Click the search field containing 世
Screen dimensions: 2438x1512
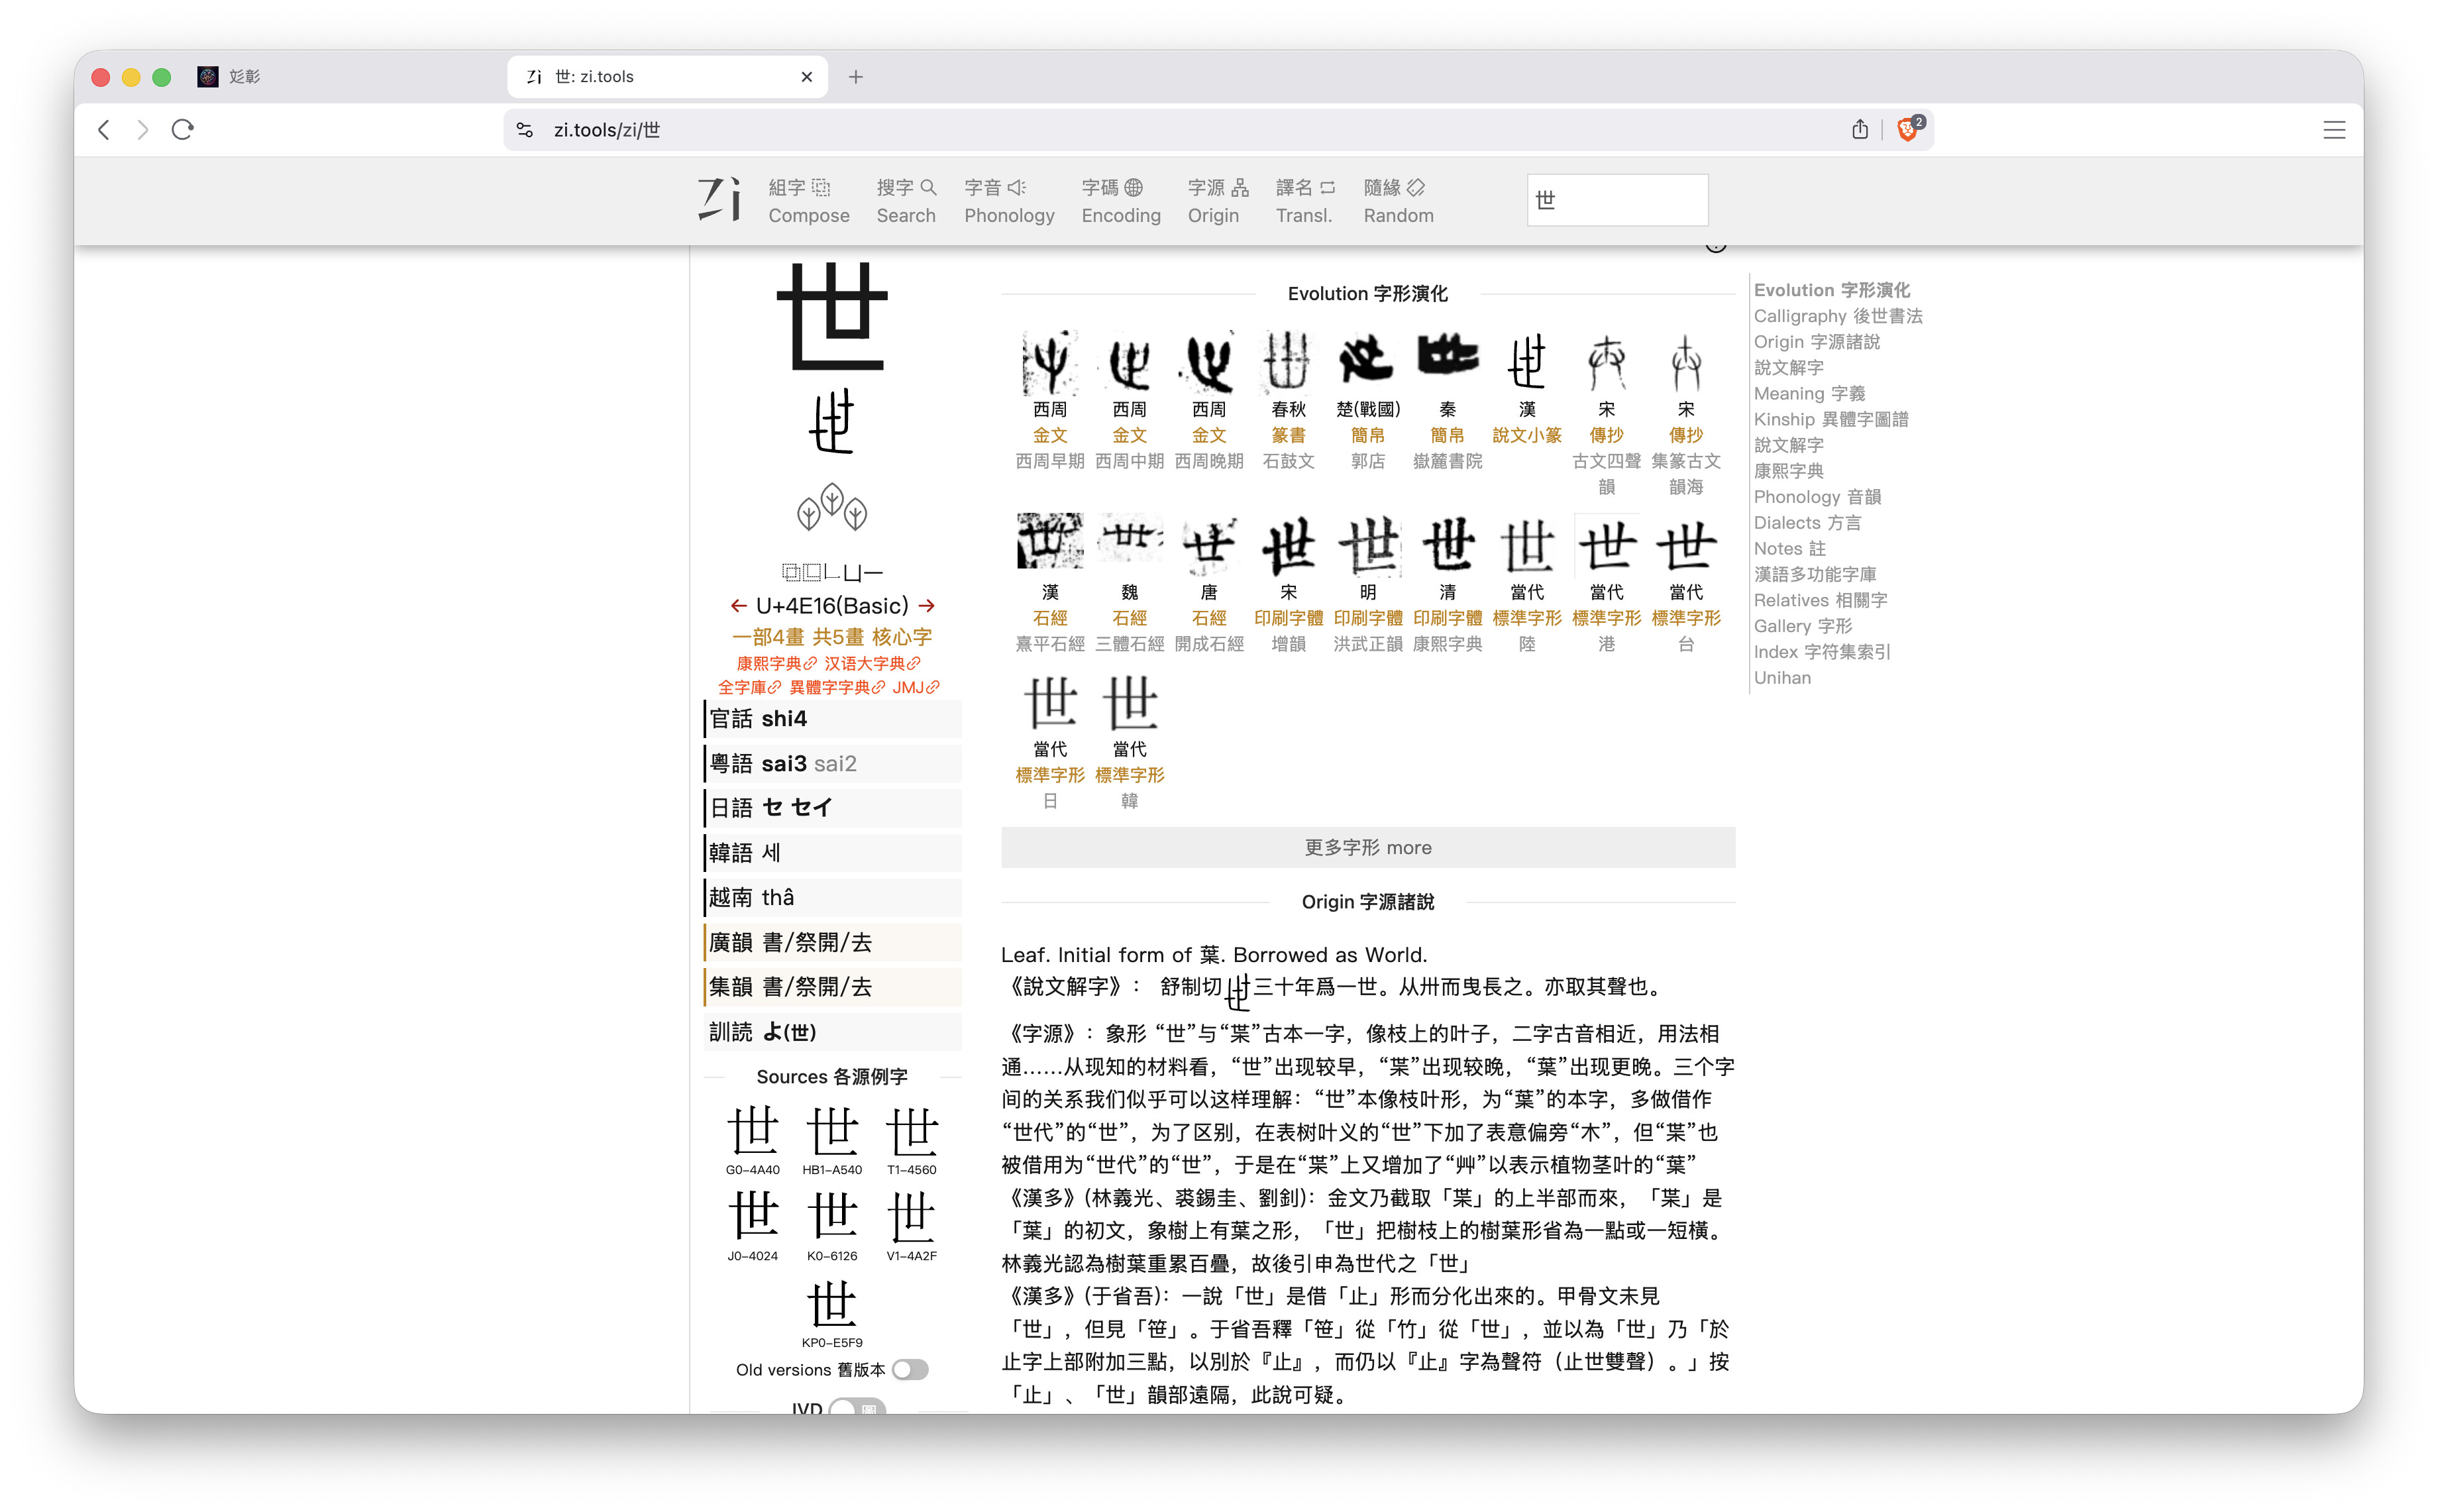coord(1616,199)
